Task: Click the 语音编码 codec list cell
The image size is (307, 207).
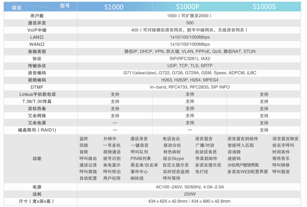Action: [190, 73]
